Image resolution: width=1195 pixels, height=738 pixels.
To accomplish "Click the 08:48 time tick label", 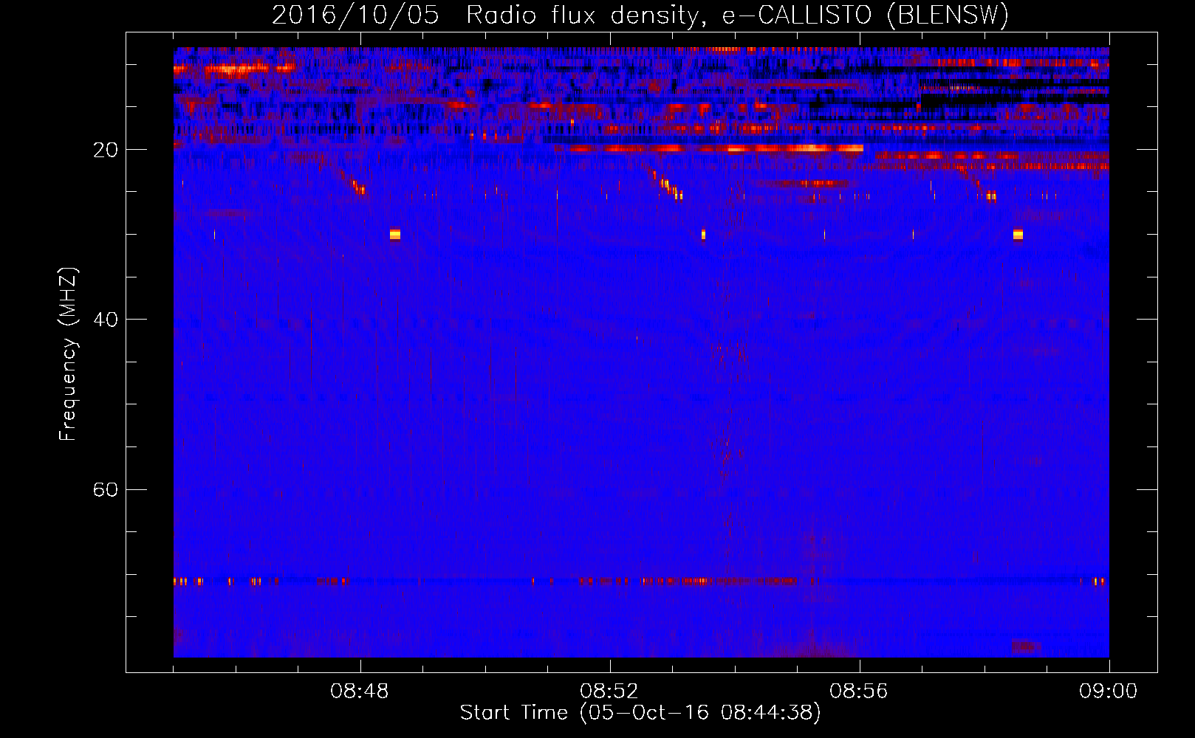I will point(360,692).
